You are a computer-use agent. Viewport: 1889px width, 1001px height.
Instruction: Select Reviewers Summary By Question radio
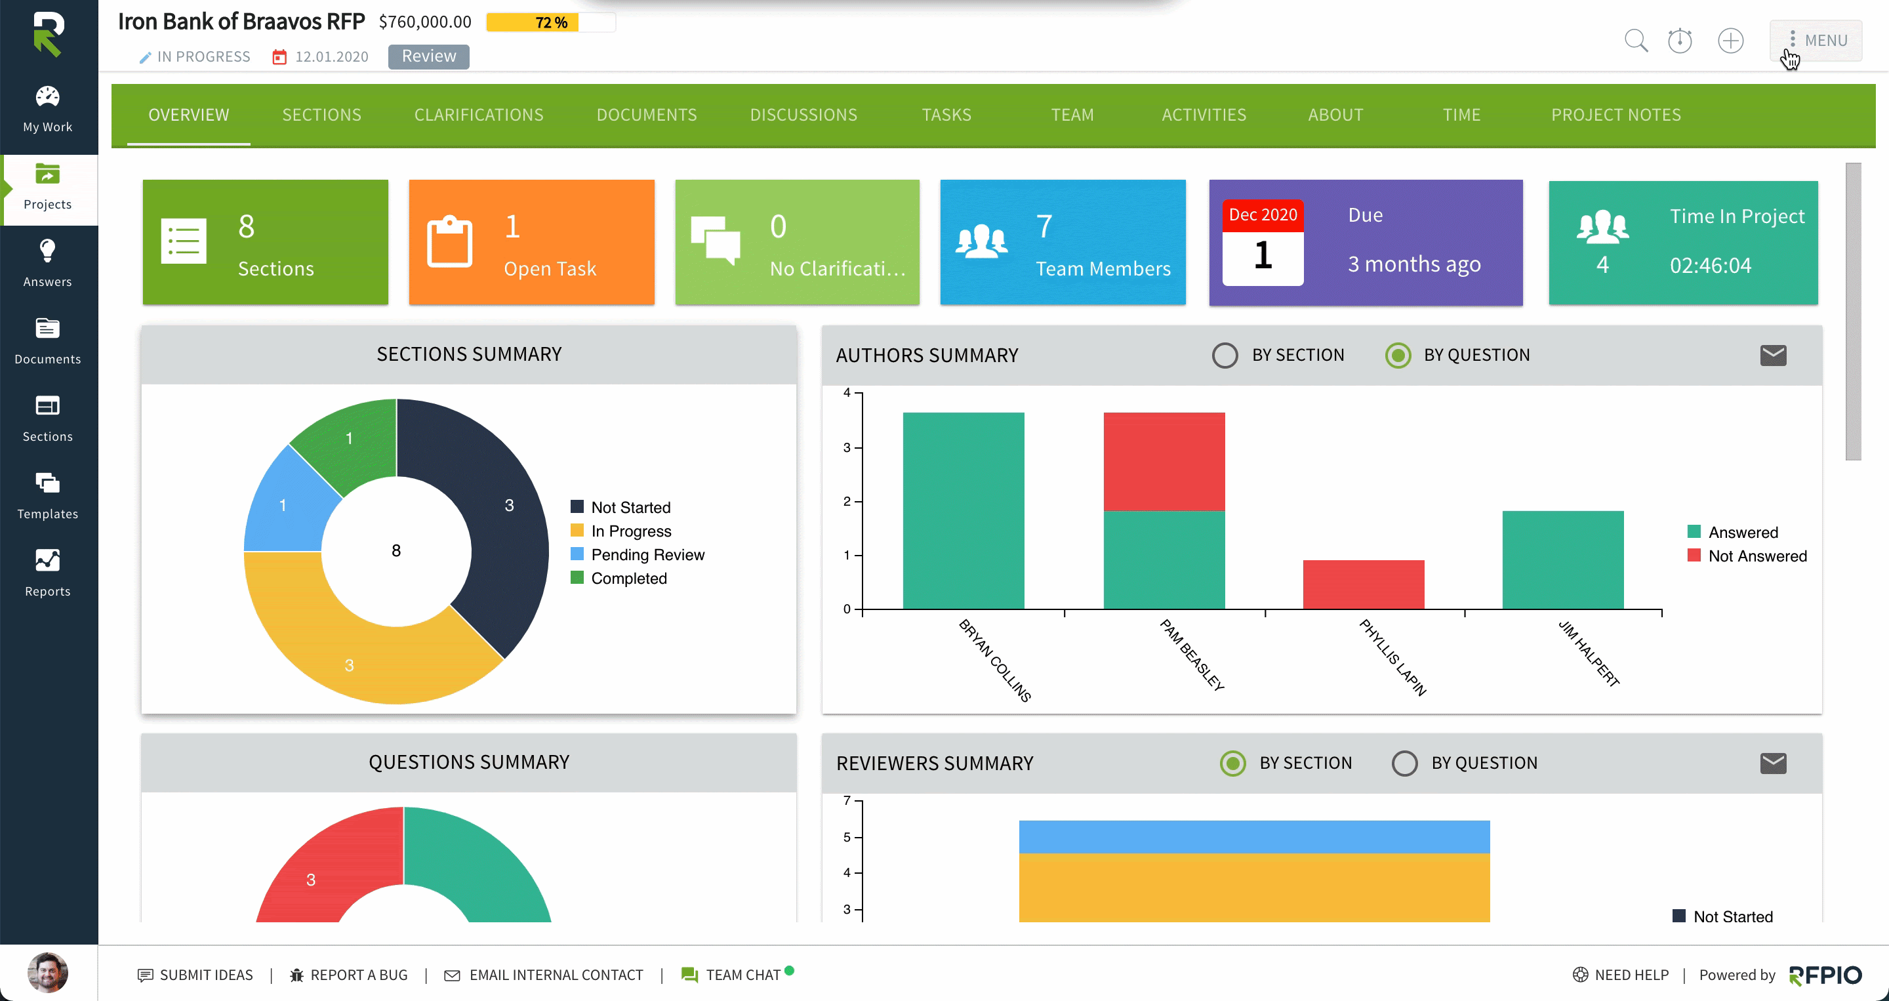(1404, 764)
